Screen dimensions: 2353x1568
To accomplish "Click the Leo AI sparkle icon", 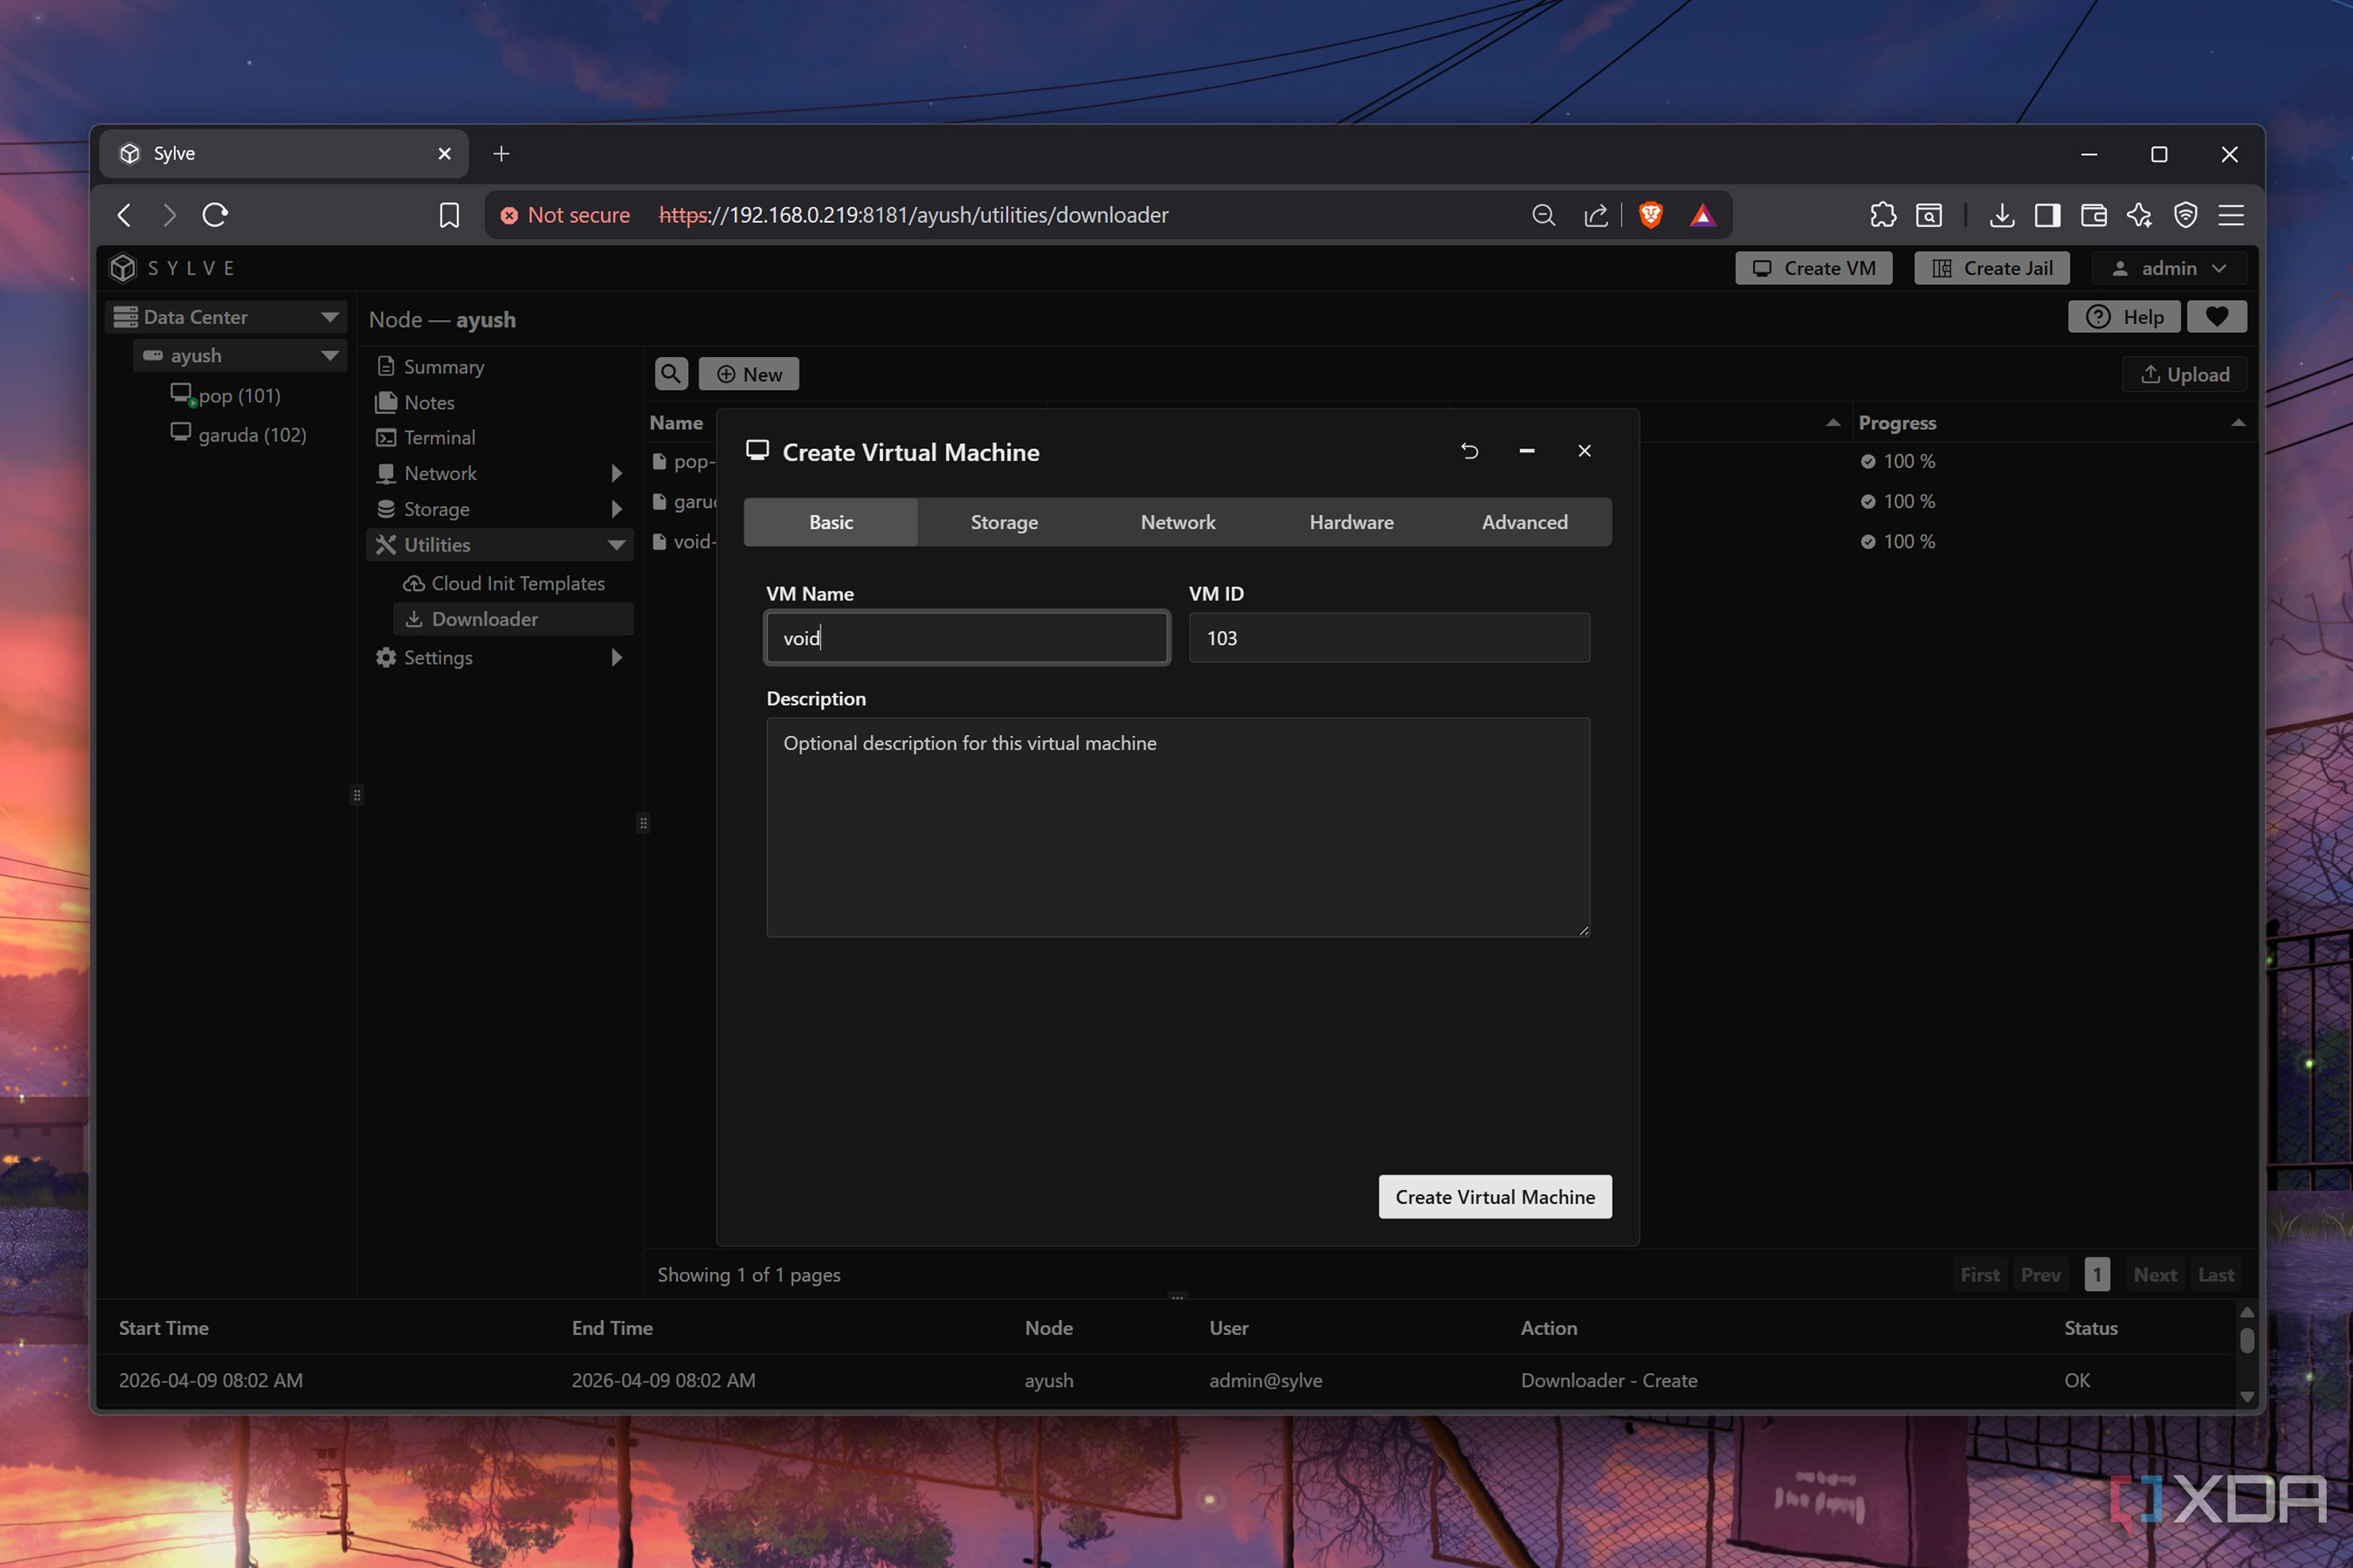I will point(2139,215).
